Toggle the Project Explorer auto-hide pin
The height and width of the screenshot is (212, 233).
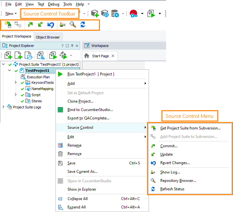pyautogui.click(x=72, y=46)
